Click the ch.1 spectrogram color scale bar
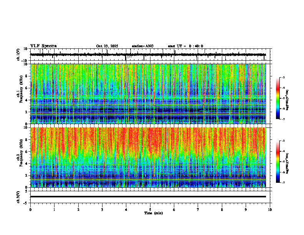 [x=278, y=98]
